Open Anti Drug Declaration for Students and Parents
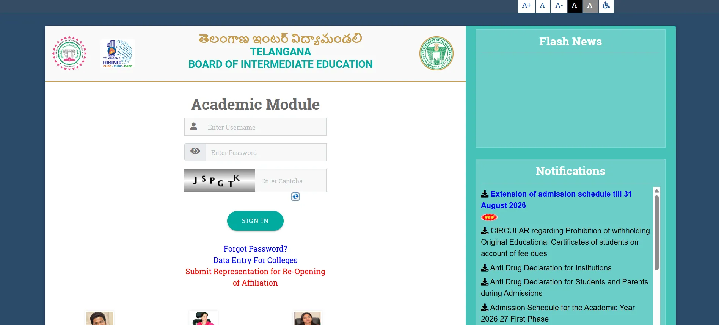Image resolution: width=719 pixels, height=325 pixels. click(x=565, y=287)
